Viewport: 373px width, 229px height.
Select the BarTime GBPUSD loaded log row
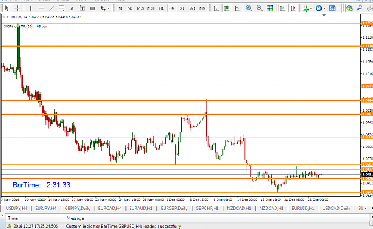(x=188, y=226)
